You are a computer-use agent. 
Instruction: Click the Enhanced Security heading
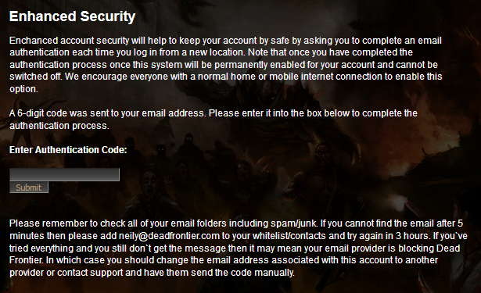[73, 16]
